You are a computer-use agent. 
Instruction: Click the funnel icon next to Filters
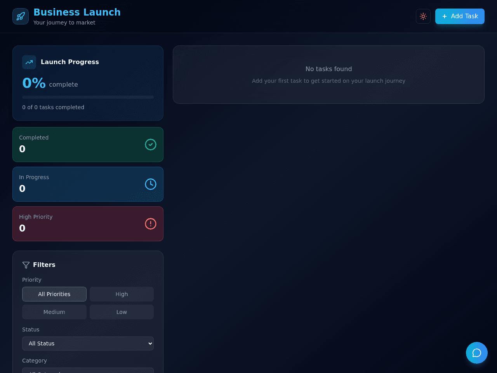[26, 265]
